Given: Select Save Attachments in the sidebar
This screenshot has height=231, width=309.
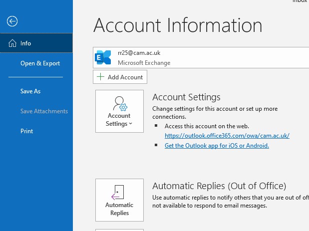Looking at the screenshot, I should [x=44, y=111].
